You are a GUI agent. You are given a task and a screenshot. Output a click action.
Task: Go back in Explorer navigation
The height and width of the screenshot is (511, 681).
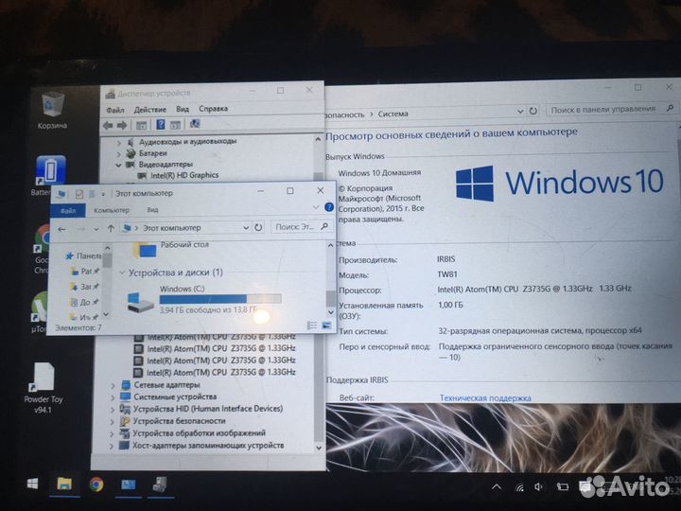62,229
